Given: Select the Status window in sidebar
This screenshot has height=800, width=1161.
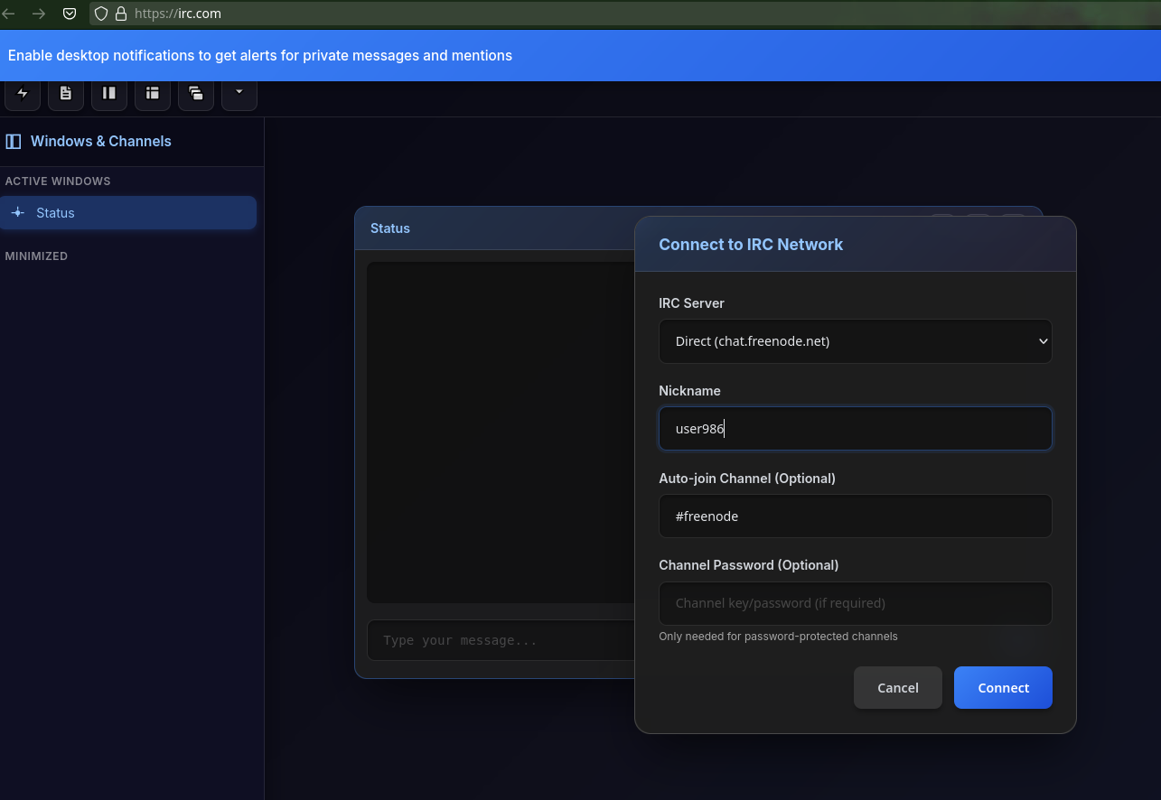Looking at the screenshot, I should [x=128, y=213].
